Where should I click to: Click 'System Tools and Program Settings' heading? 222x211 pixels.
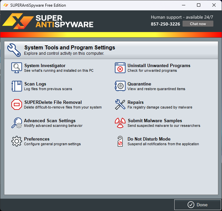69,47
